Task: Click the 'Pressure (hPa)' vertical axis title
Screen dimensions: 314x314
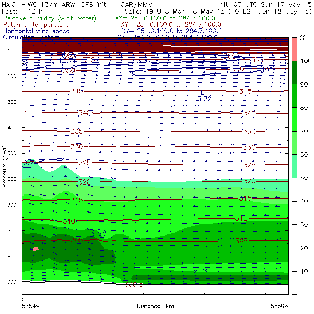Action: [4, 166]
